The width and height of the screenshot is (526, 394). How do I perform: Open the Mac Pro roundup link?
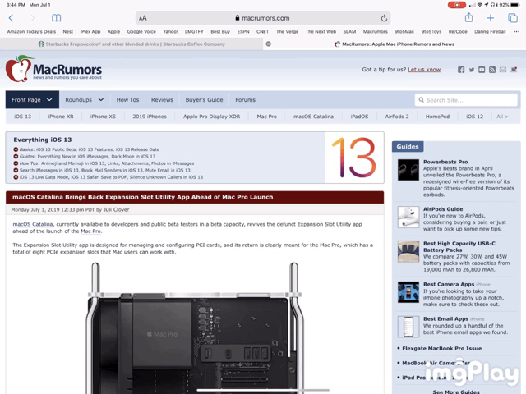(266, 117)
